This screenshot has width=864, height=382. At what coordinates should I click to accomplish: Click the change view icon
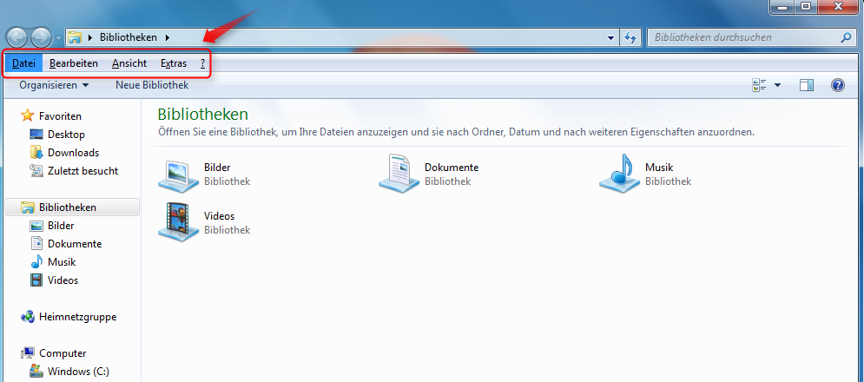(x=759, y=85)
